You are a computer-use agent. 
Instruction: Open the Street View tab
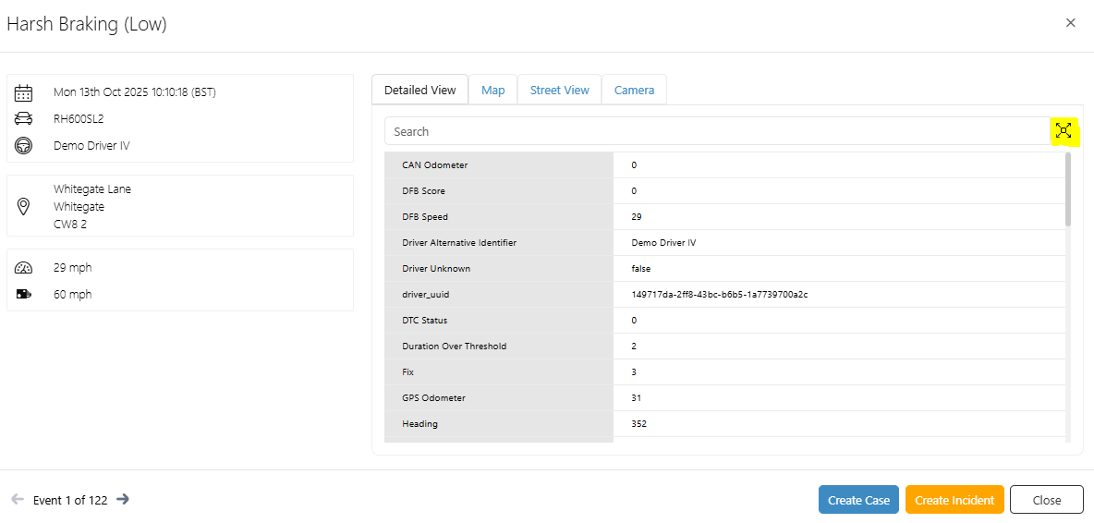[x=559, y=91]
